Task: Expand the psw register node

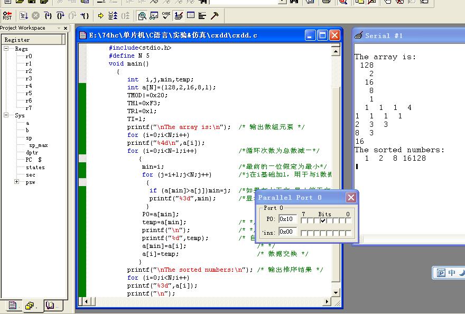Action: [x=16, y=182]
